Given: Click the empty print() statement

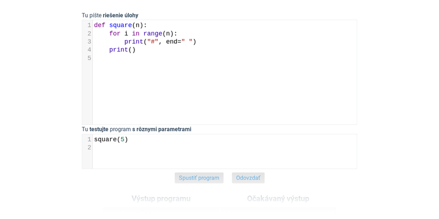Looking at the screenshot, I should pyautogui.click(x=122, y=50).
